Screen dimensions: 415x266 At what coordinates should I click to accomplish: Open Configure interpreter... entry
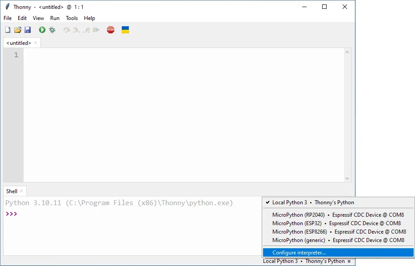click(x=299, y=253)
